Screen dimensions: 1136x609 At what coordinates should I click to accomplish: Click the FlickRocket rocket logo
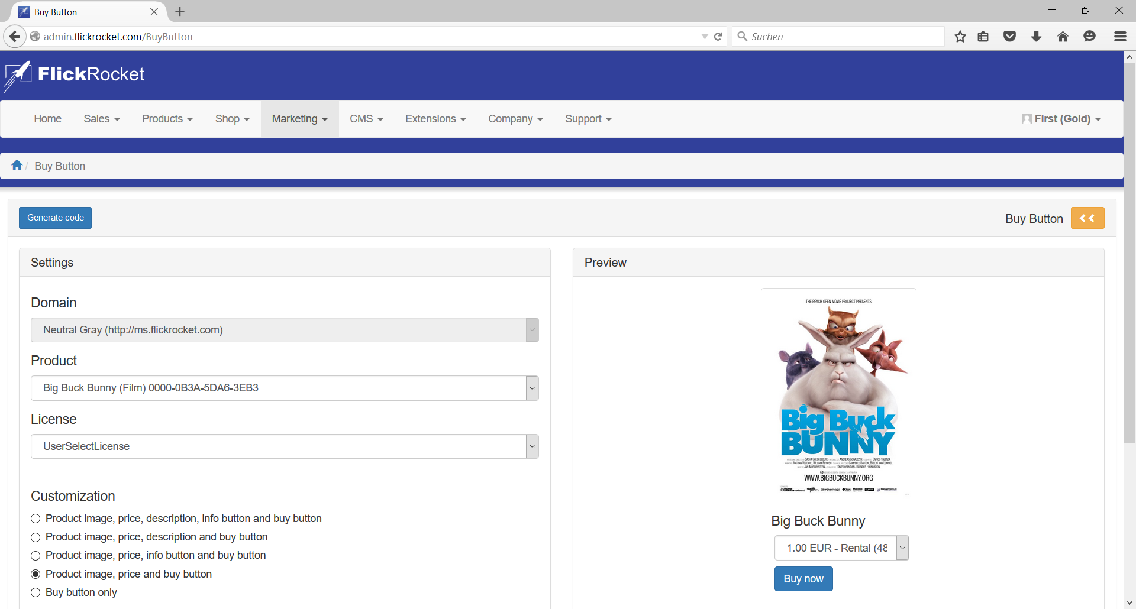(17, 76)
